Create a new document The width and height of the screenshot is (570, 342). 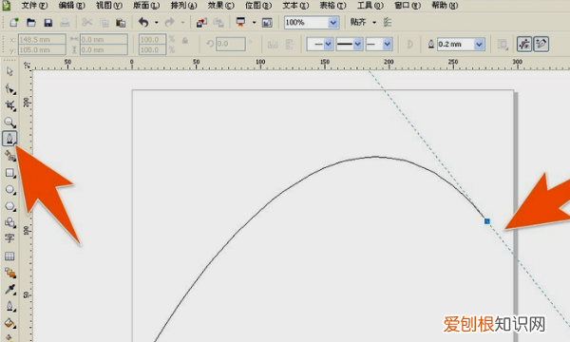[x=14, y=23]
